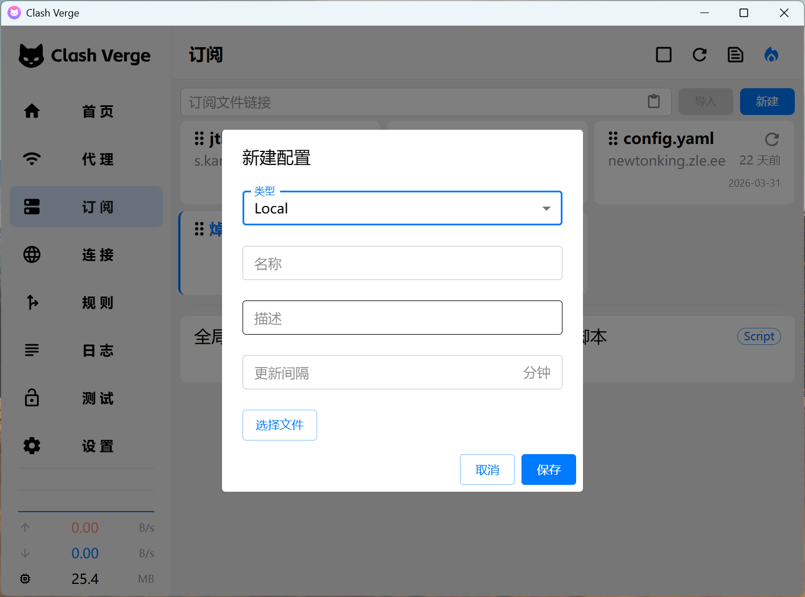The height and width of the screenshot is (597, 805).
Task: Open the 类型 Local dropdown
Action: (x=402, y=208)
